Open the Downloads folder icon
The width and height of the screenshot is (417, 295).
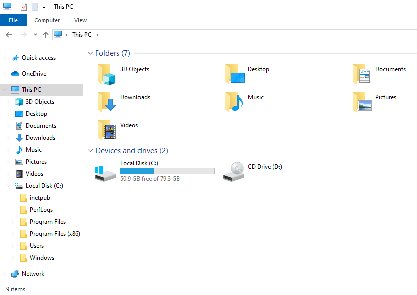106,102
